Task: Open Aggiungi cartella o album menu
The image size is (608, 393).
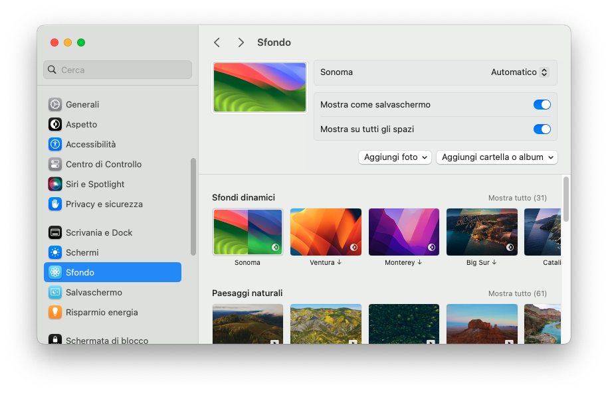Action: (496, 157)
